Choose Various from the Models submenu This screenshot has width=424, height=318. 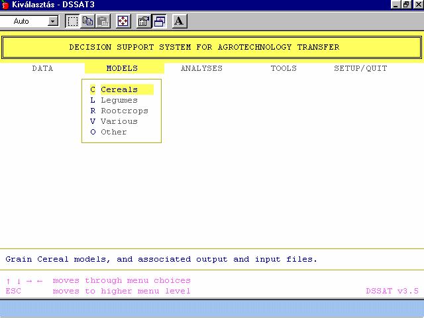click(114, 121)
